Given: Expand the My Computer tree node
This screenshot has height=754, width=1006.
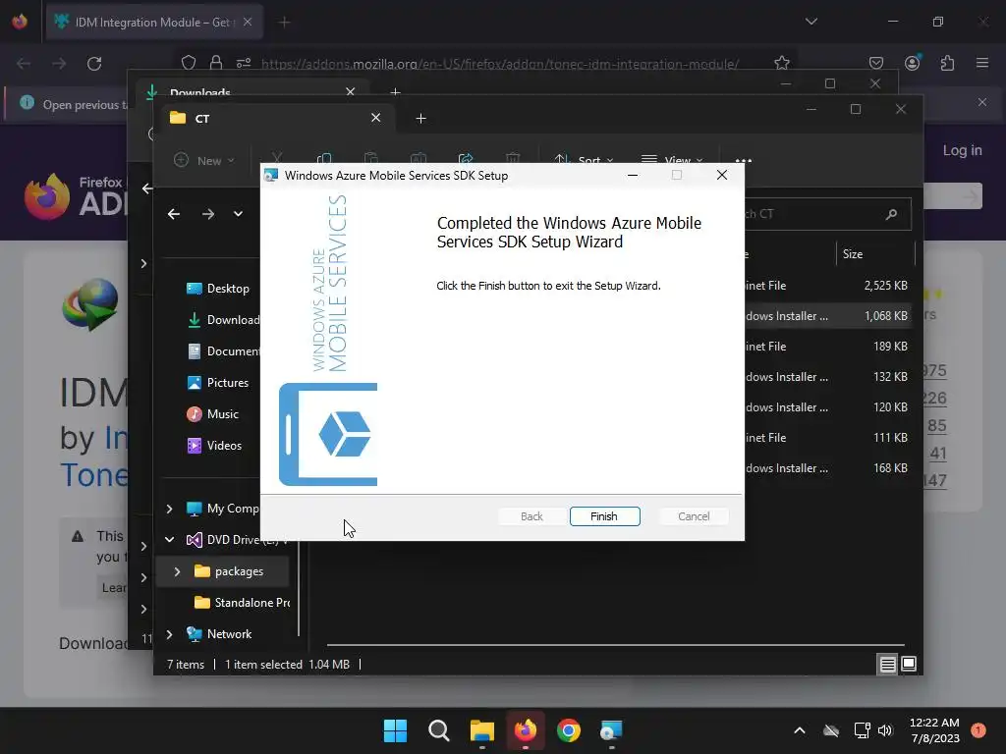Looking at the screenshot, I should (x=169, y=509).
